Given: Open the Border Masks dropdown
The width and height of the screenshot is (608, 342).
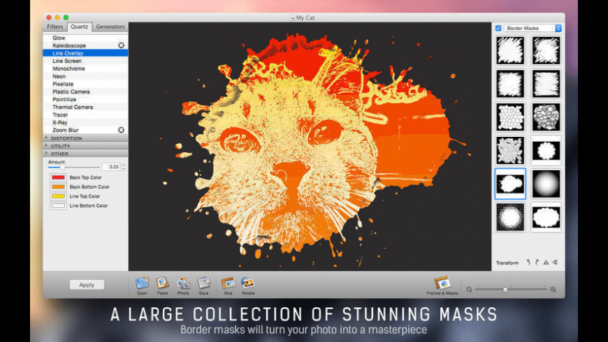Looking at the screenshot, I should pos(533,28).
